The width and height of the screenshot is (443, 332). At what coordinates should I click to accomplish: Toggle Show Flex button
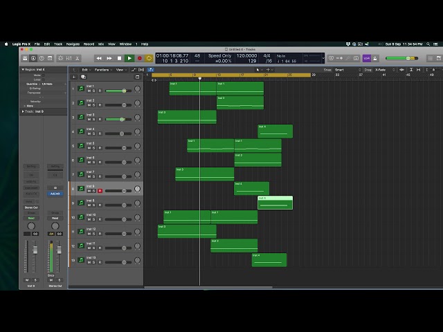[x=141, y=70]
